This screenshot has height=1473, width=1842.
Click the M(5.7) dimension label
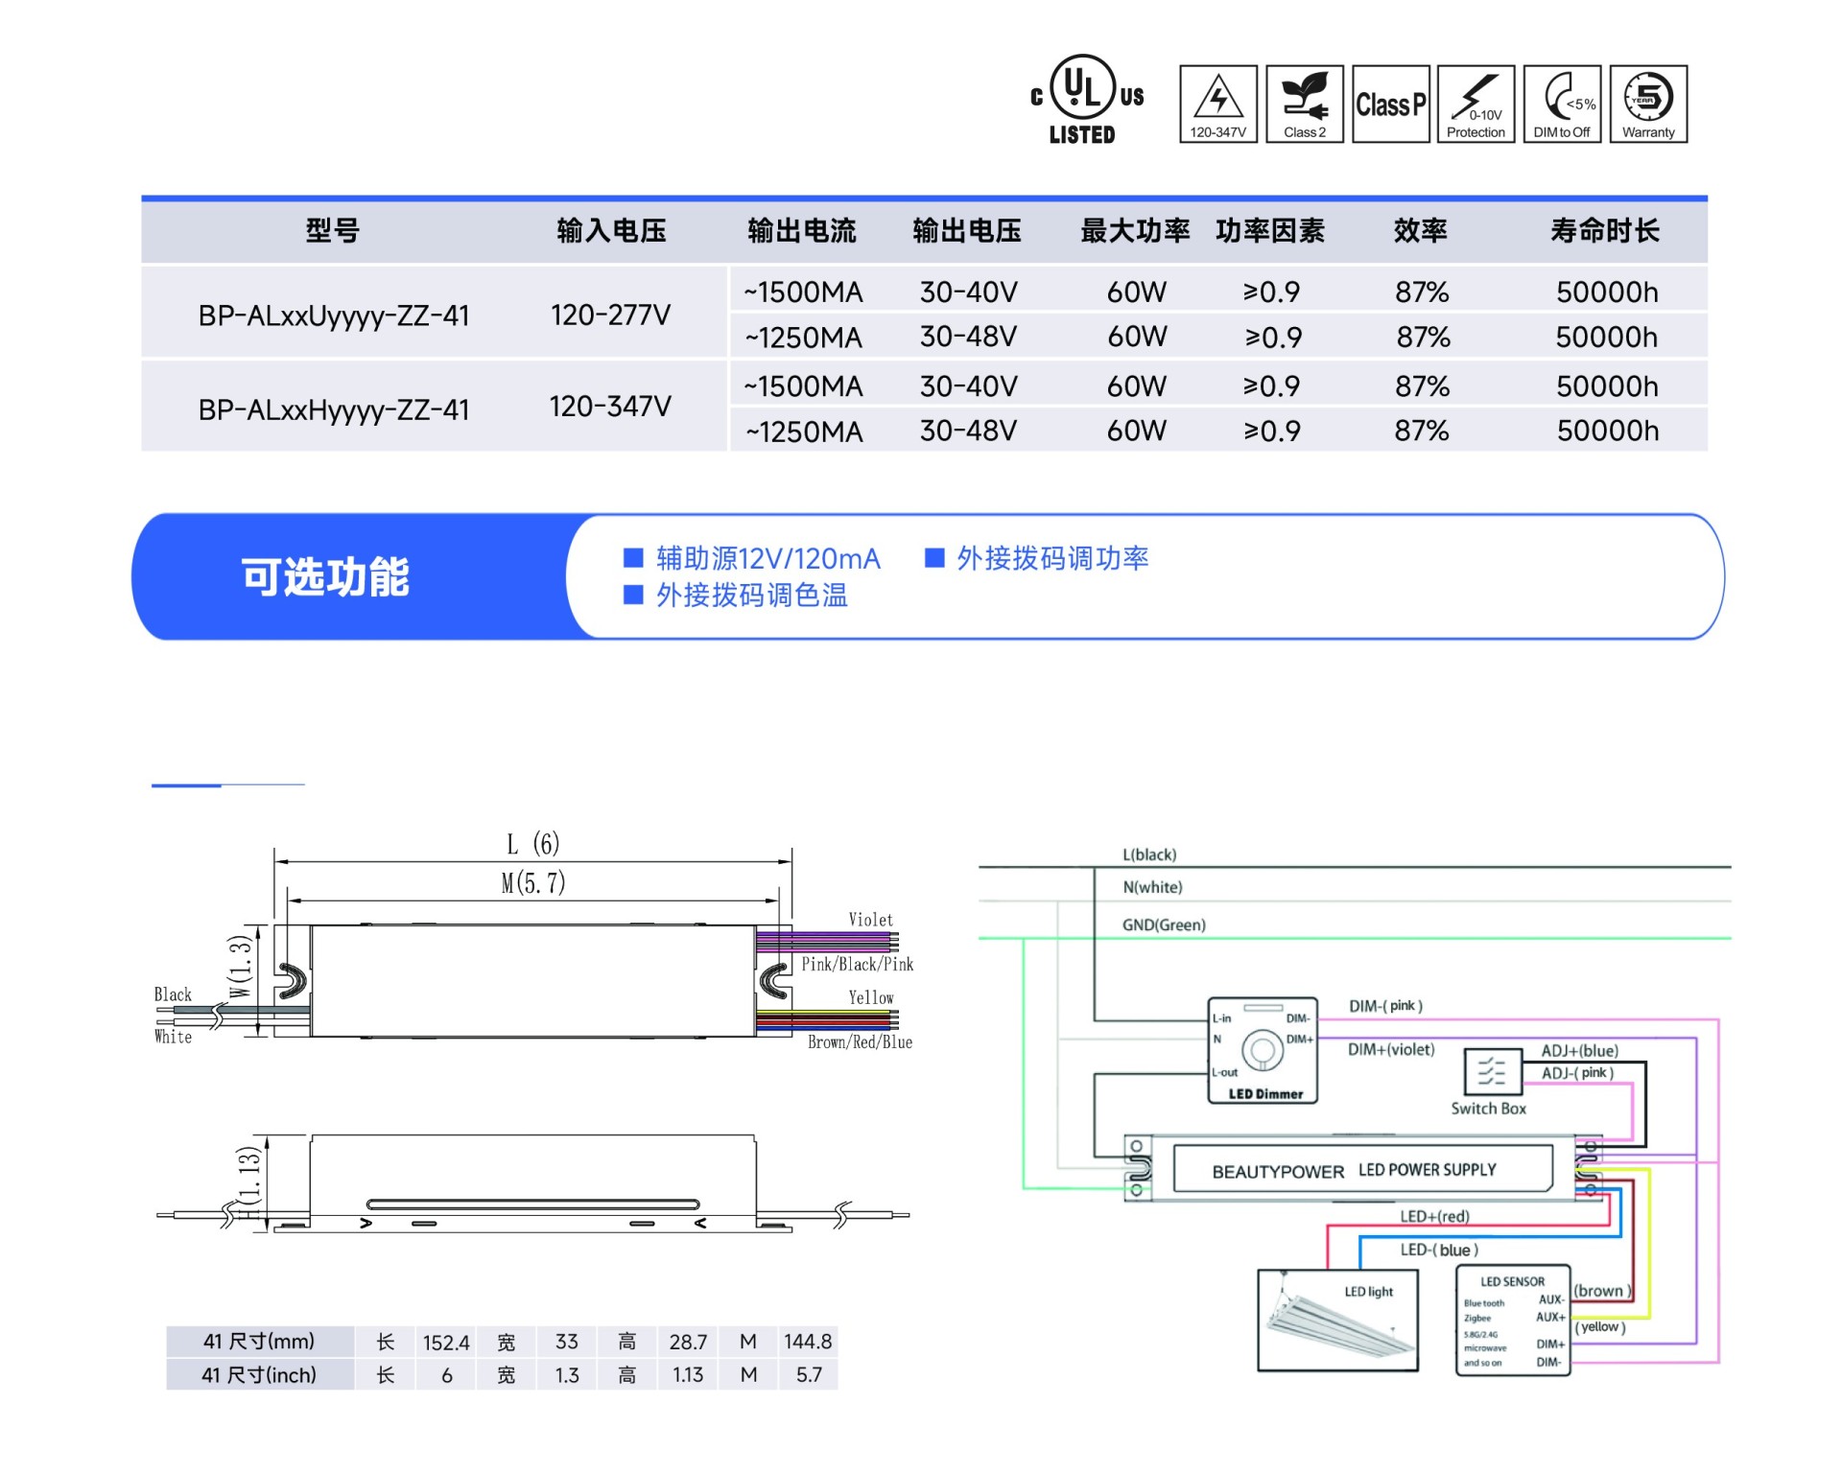533,882
